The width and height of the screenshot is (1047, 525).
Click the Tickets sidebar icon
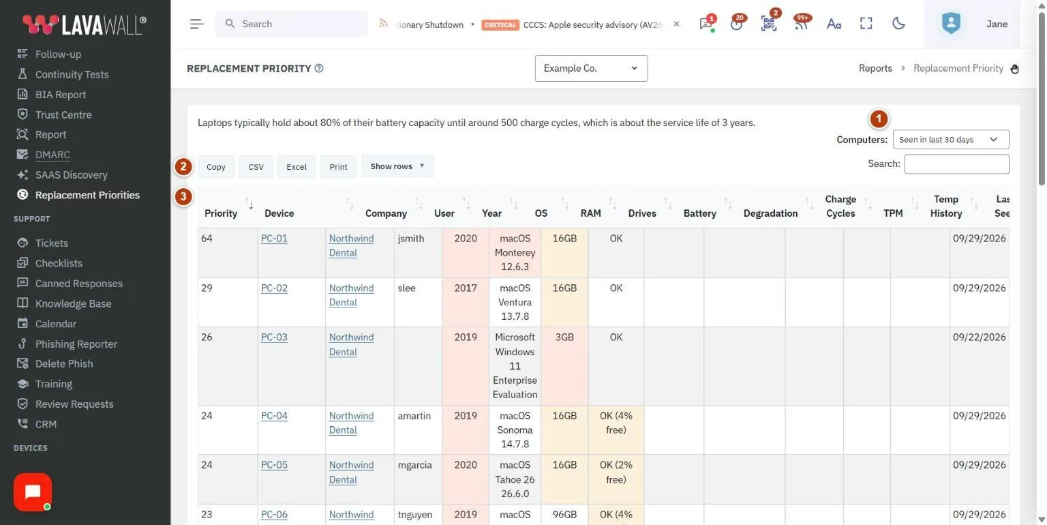point(22,243)
